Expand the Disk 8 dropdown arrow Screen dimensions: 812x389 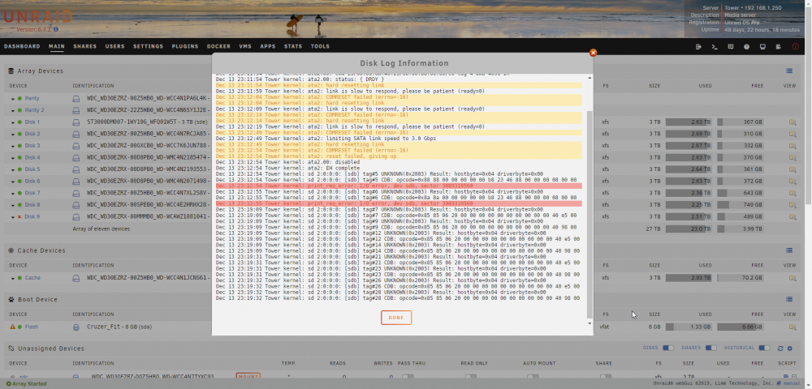tap(13, 205)
